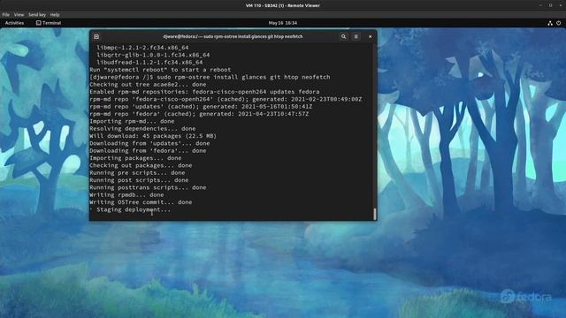The height and width of the screenshot is (318, 566).
Task: Open the clock showing May 16 16:34
Action: 283,23
